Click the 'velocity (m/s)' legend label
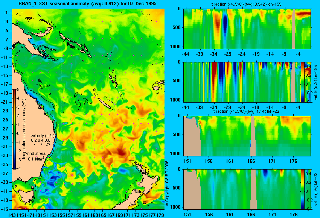320x218 pixels. 43,136
